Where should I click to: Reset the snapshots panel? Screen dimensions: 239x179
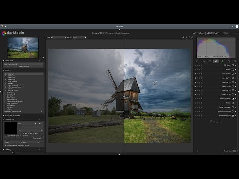coord(40,61)
